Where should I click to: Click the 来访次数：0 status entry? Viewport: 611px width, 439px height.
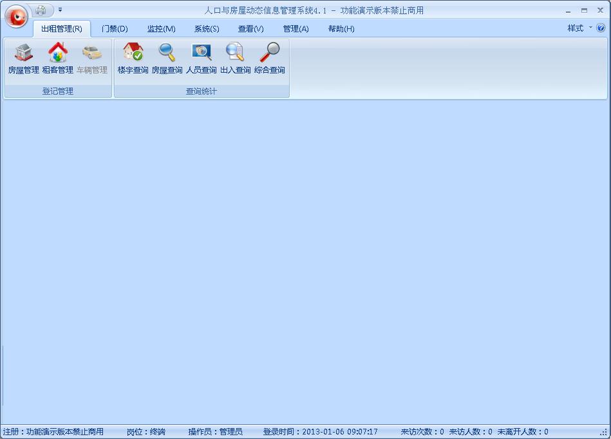click(422, 432)
